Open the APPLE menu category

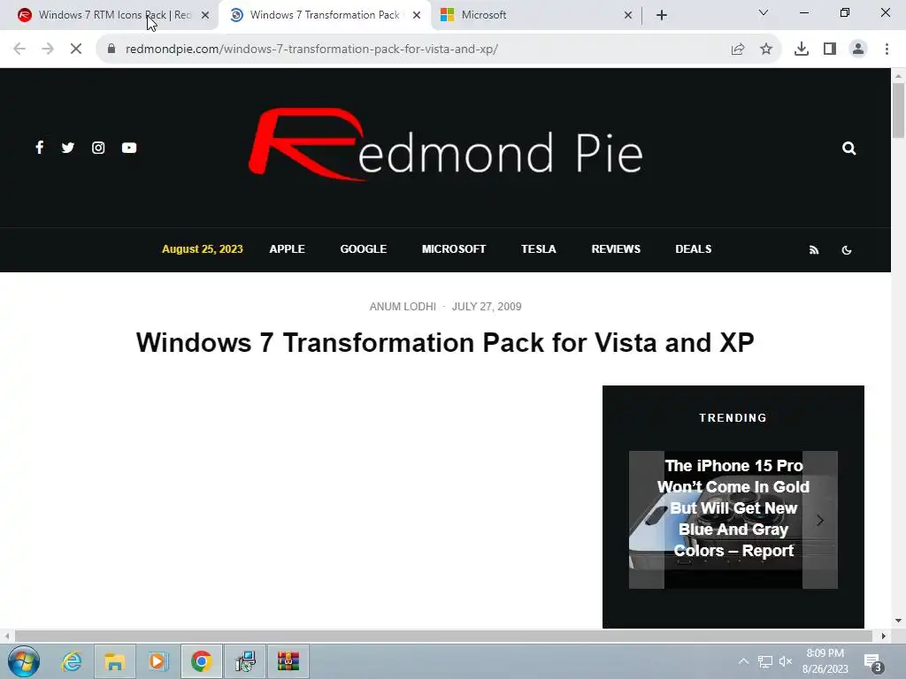coord(287,248)
